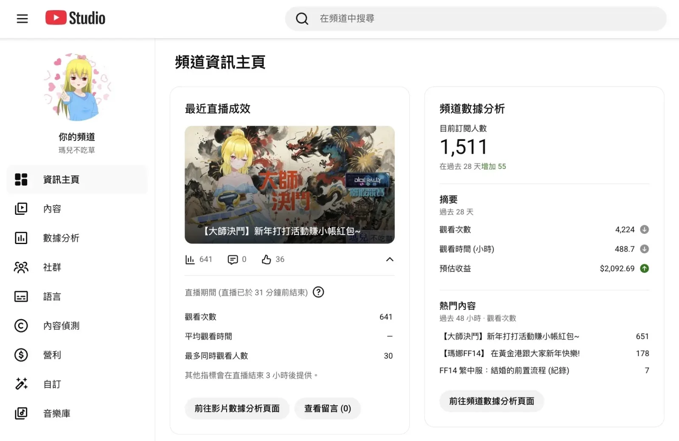Image resolution: width=679 pixels, height=441 pixels.
Task: Click the down arrow icon beside 4,224
Action: (x=644, y=230)
